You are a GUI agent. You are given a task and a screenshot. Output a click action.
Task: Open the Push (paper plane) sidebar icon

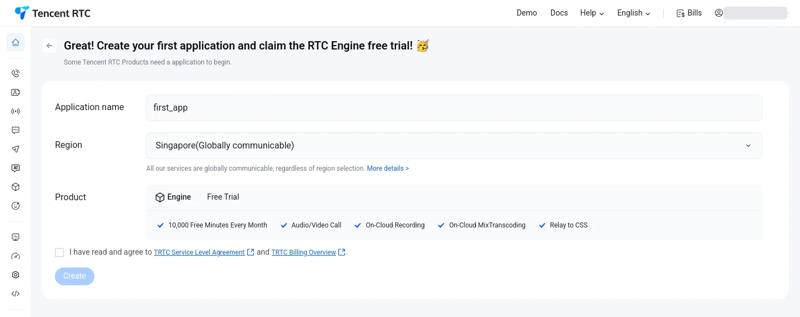pyautogui.click(x=16, y=149)
